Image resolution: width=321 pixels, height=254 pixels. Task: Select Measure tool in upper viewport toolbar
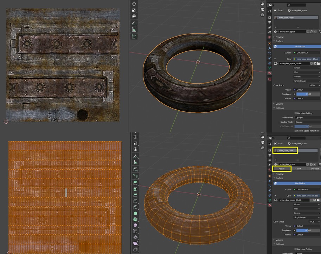(x=134, y=30)
